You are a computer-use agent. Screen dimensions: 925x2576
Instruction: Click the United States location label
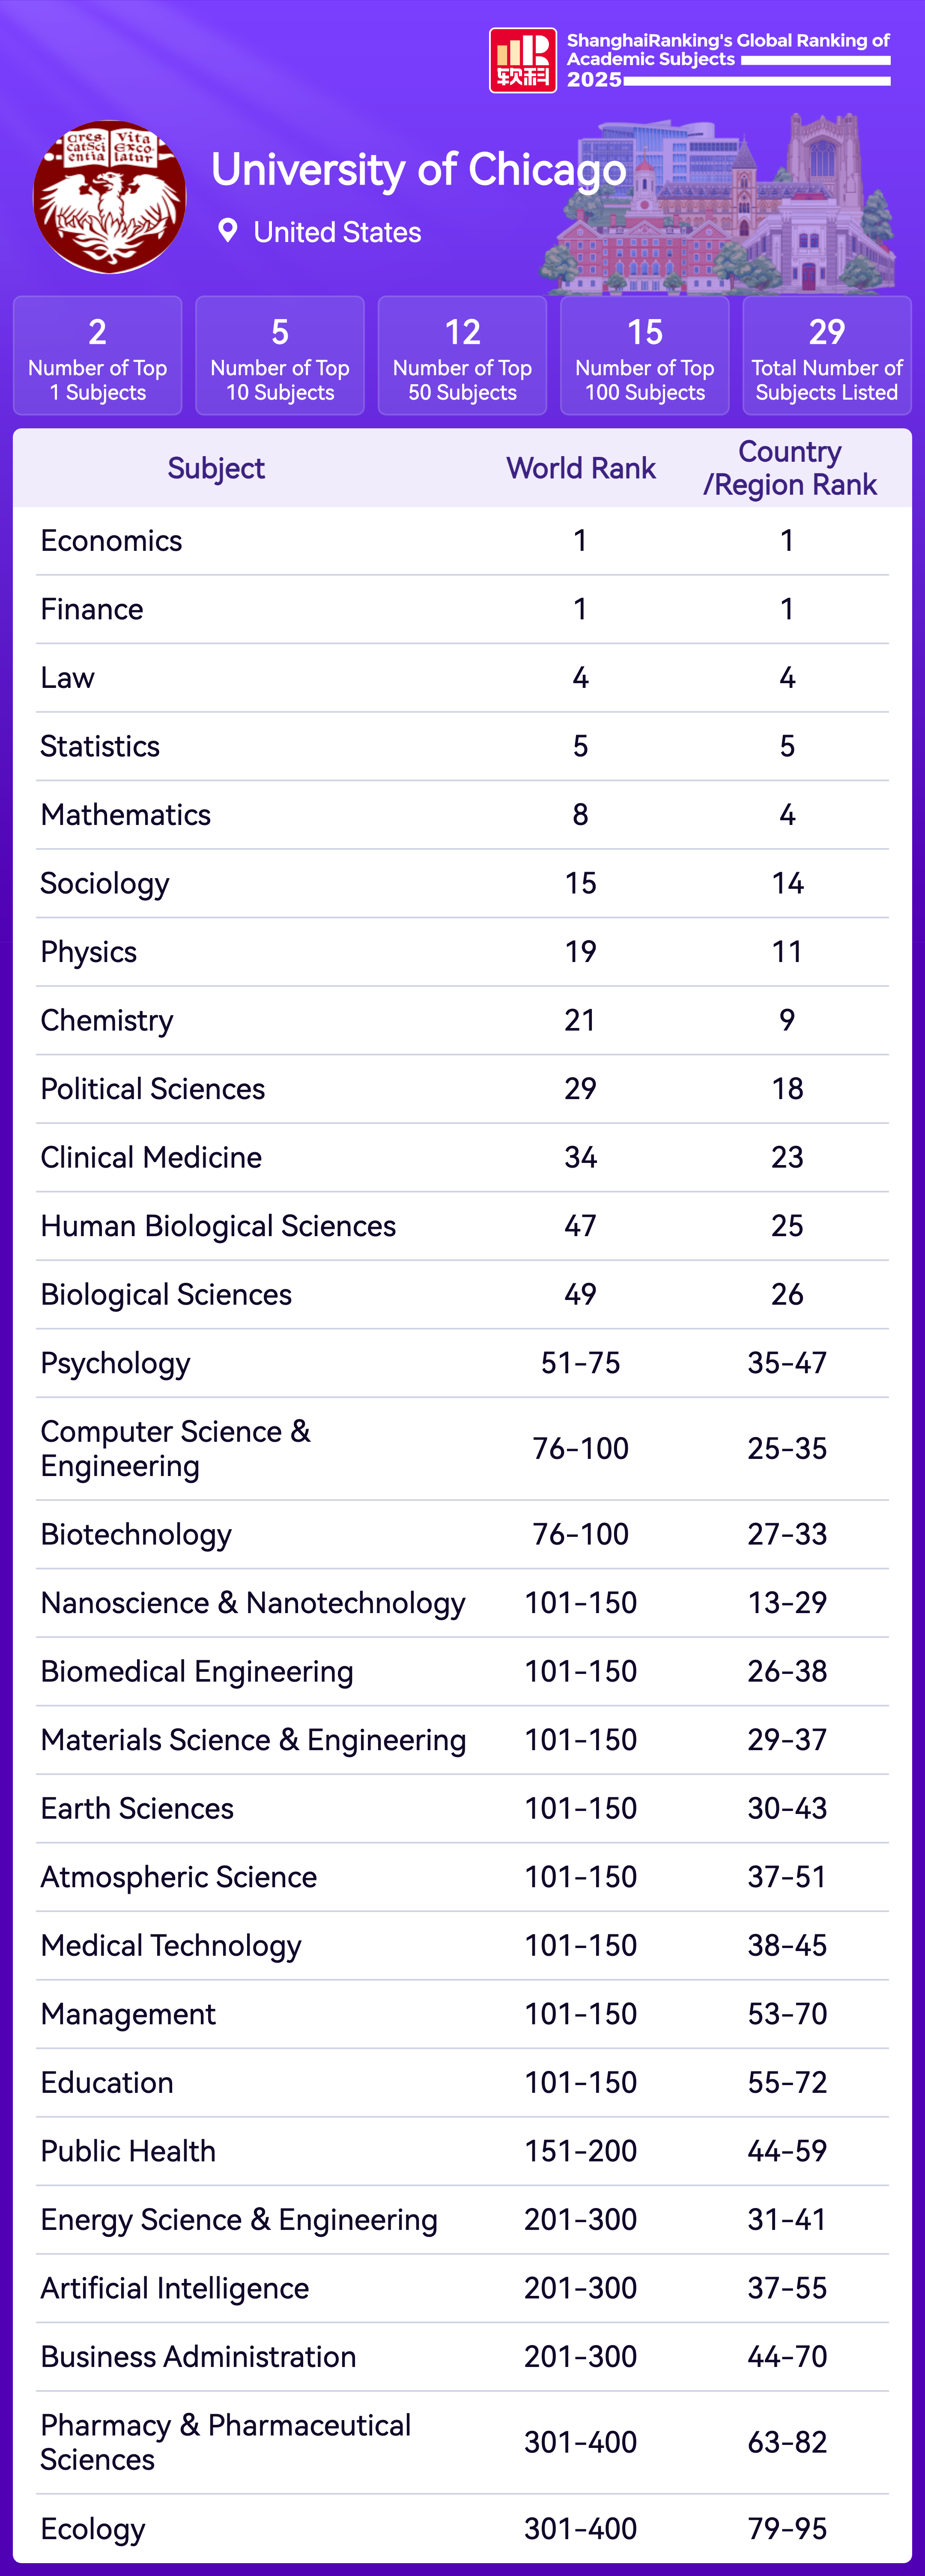337,232
